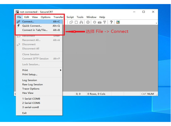Open recent session 1 Serial-COM8
171x126 pixels.
(x=39, y=99)
